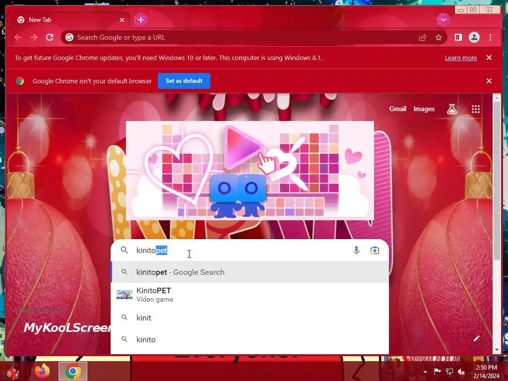Click the Valentine's Google Doodle
This screenshot has width=508, height=381.
click(x=250, y=171)
